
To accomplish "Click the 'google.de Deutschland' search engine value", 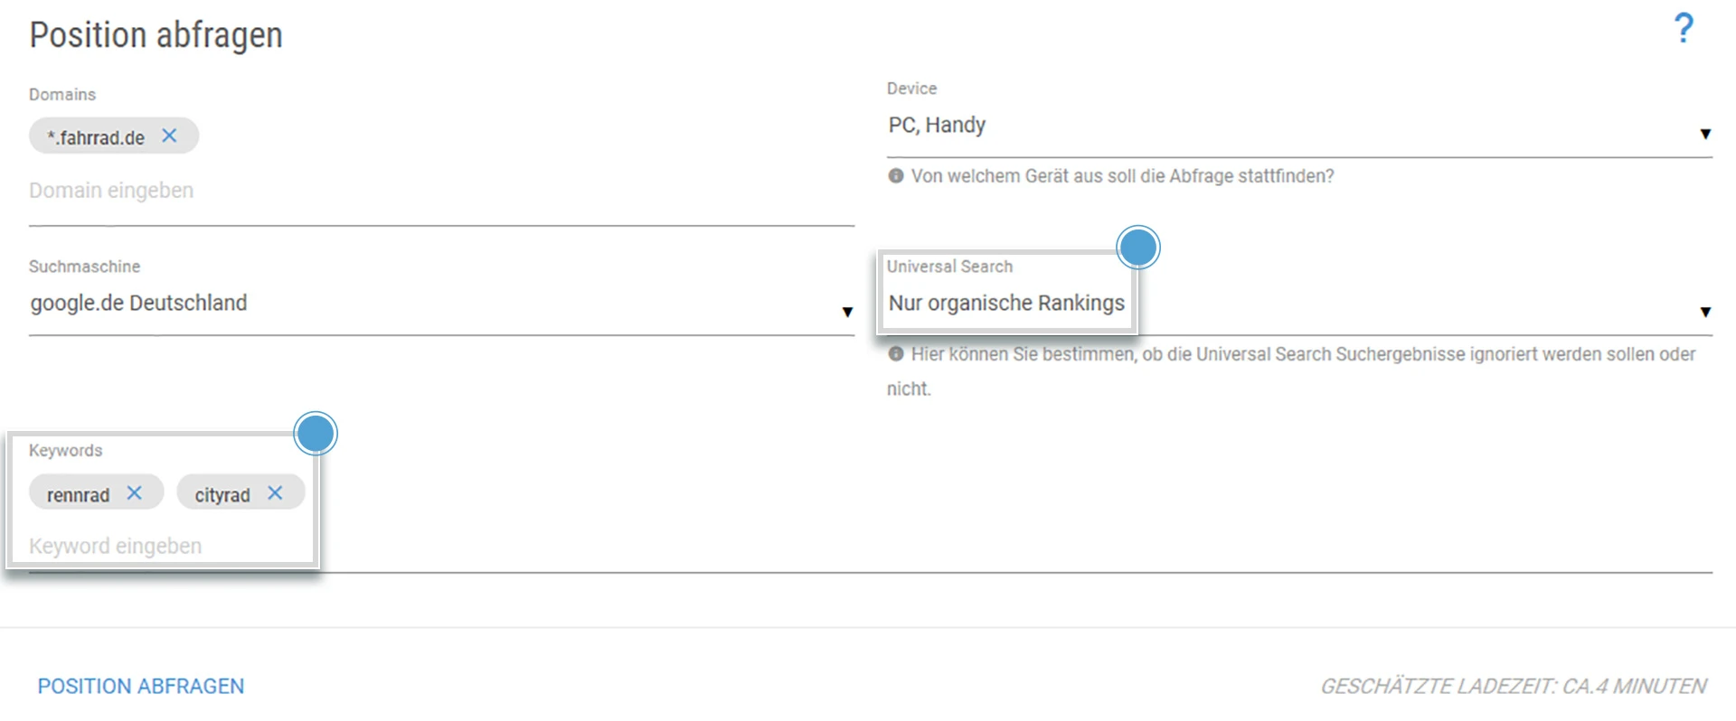I will tap(138, 304).
